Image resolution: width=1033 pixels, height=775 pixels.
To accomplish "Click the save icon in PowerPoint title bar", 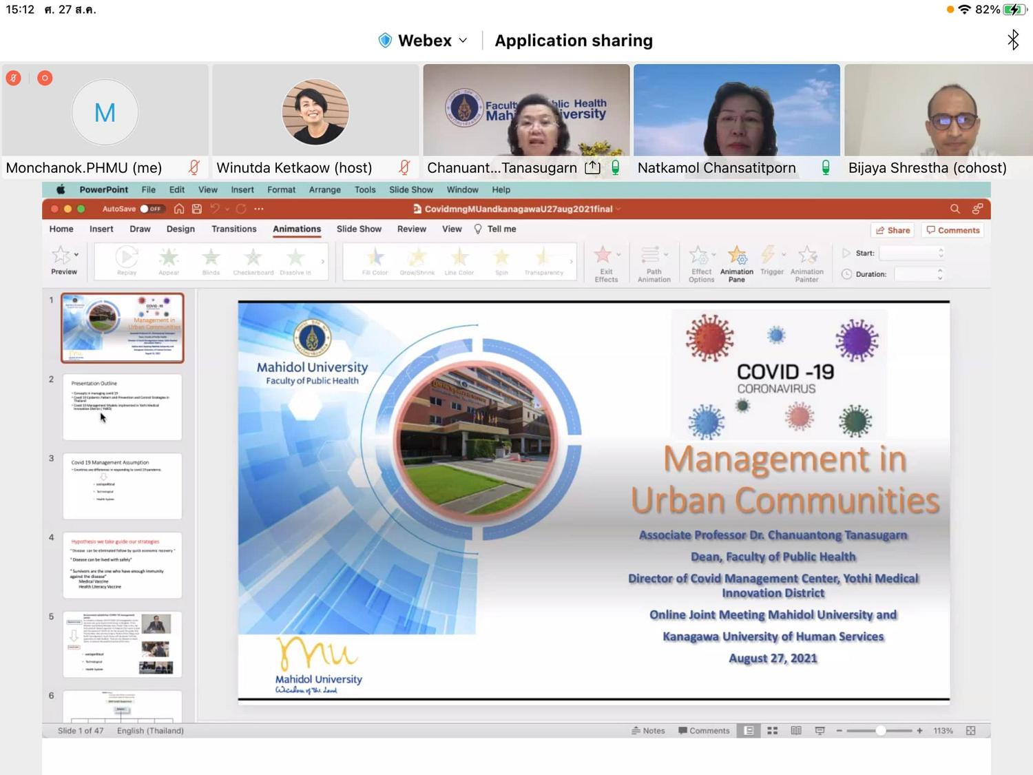I will pyautogui.click(x=197, y=209).
